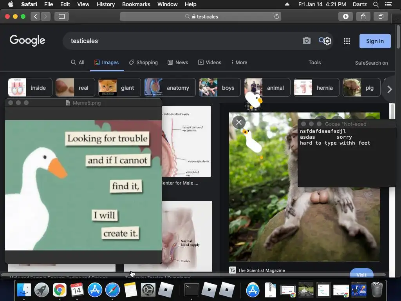
Task: Select the Images tab
Action: pyautogui.click(x=107, y=62)
